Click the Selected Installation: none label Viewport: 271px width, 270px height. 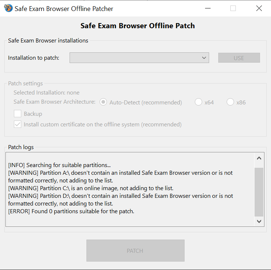(47, 93)
